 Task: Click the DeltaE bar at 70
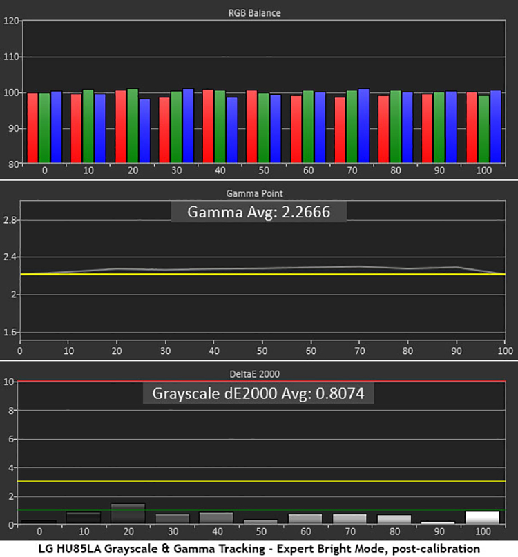point(349,519)
